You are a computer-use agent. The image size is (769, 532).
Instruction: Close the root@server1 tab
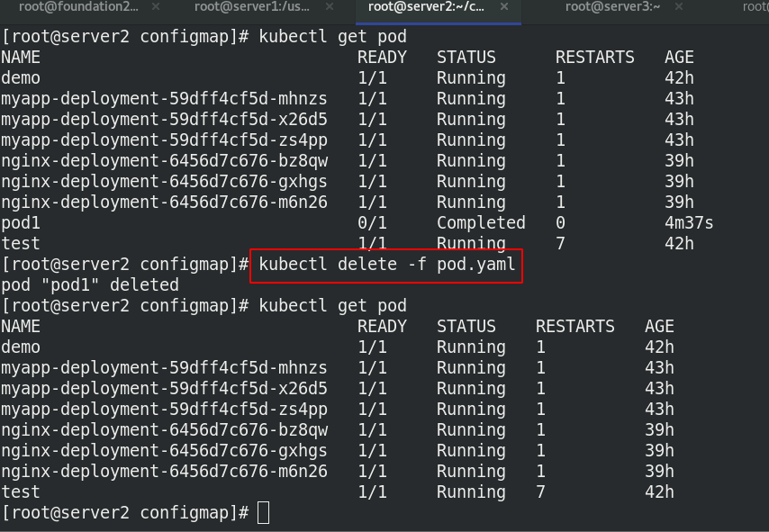[330, 7]
